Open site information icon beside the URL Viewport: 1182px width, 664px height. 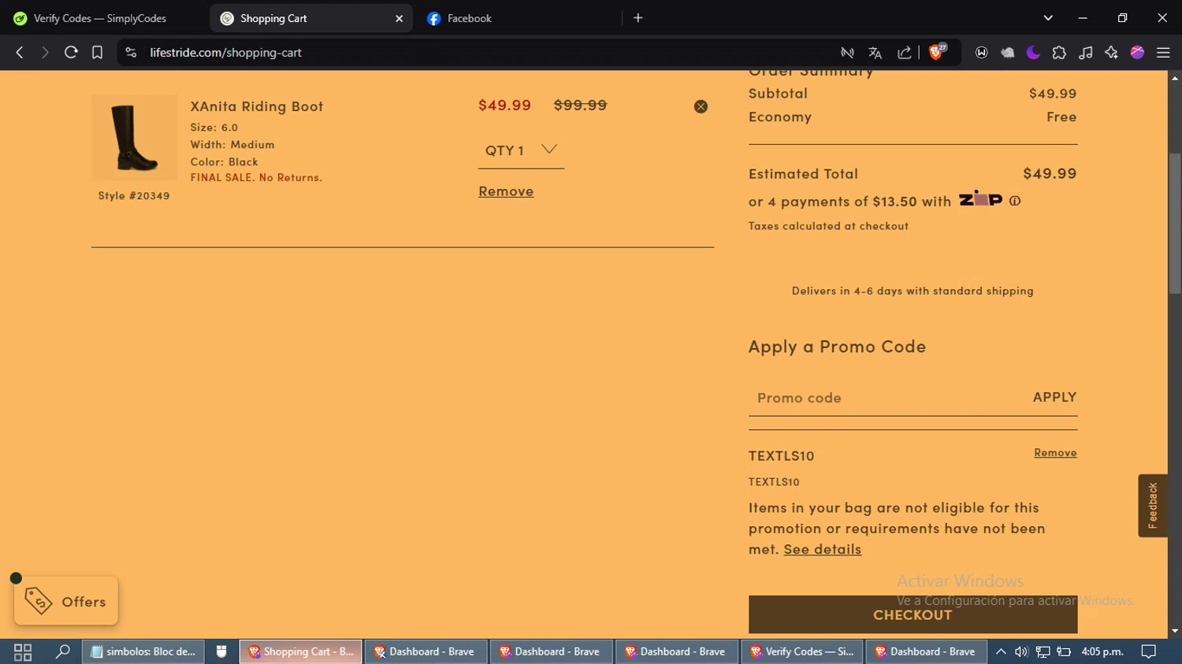pyautogui.click(x=132, y=53)
